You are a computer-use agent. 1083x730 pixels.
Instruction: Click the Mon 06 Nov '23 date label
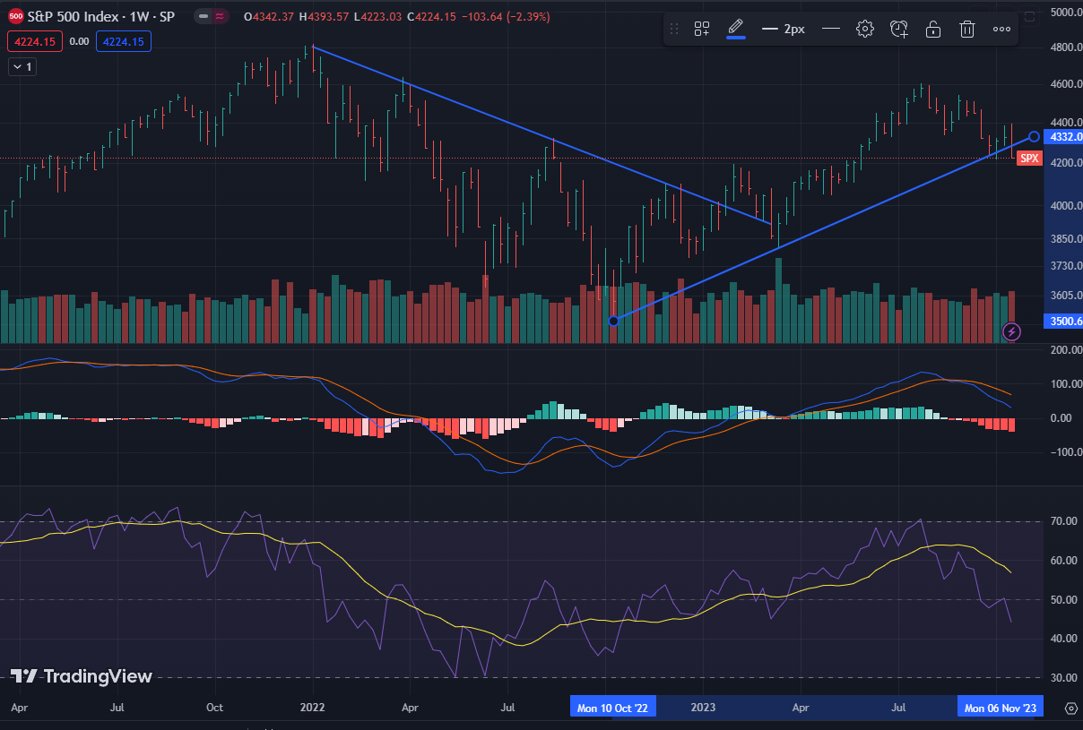[1001, 707]
